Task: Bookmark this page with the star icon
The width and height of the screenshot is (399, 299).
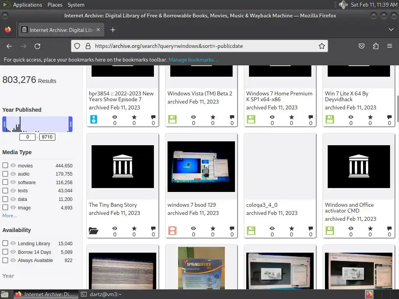Action: [321, 46]
